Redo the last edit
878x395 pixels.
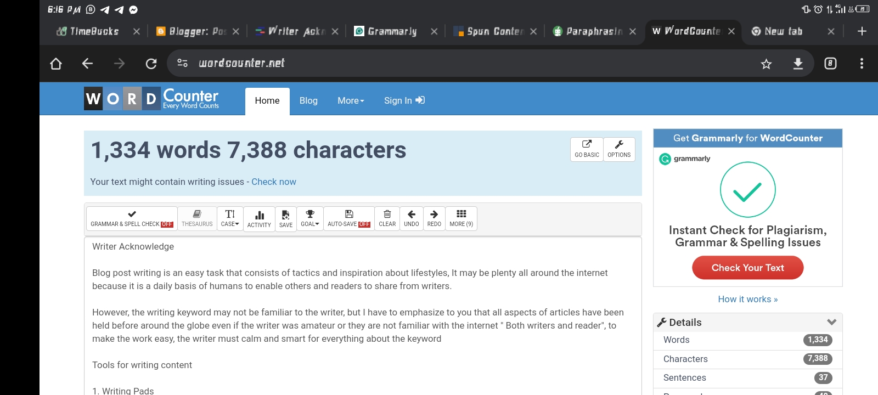pyautogui.click(x=434, y=218)
